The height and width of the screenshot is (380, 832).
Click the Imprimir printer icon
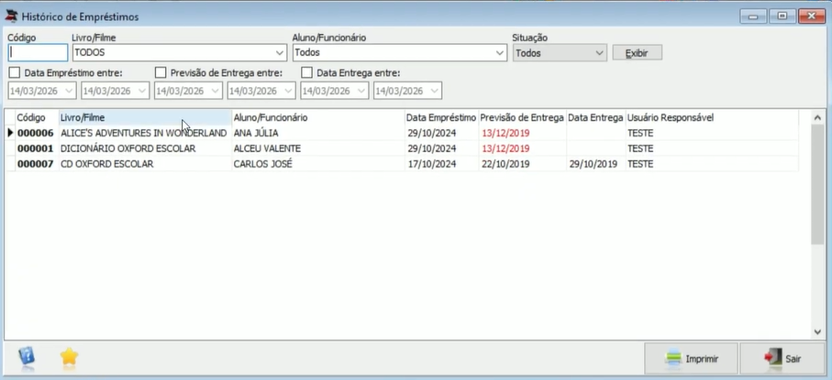pyautogui.click(x=672, y=359)
